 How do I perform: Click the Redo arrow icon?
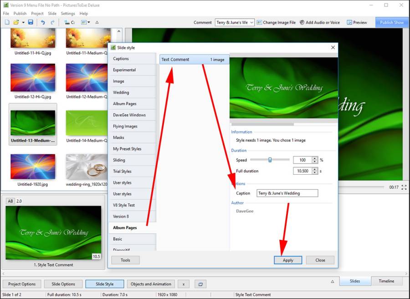point(52,22)
